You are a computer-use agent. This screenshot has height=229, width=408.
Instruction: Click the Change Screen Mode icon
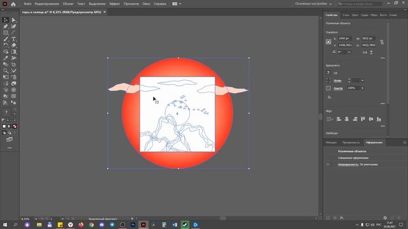point(10,140)
